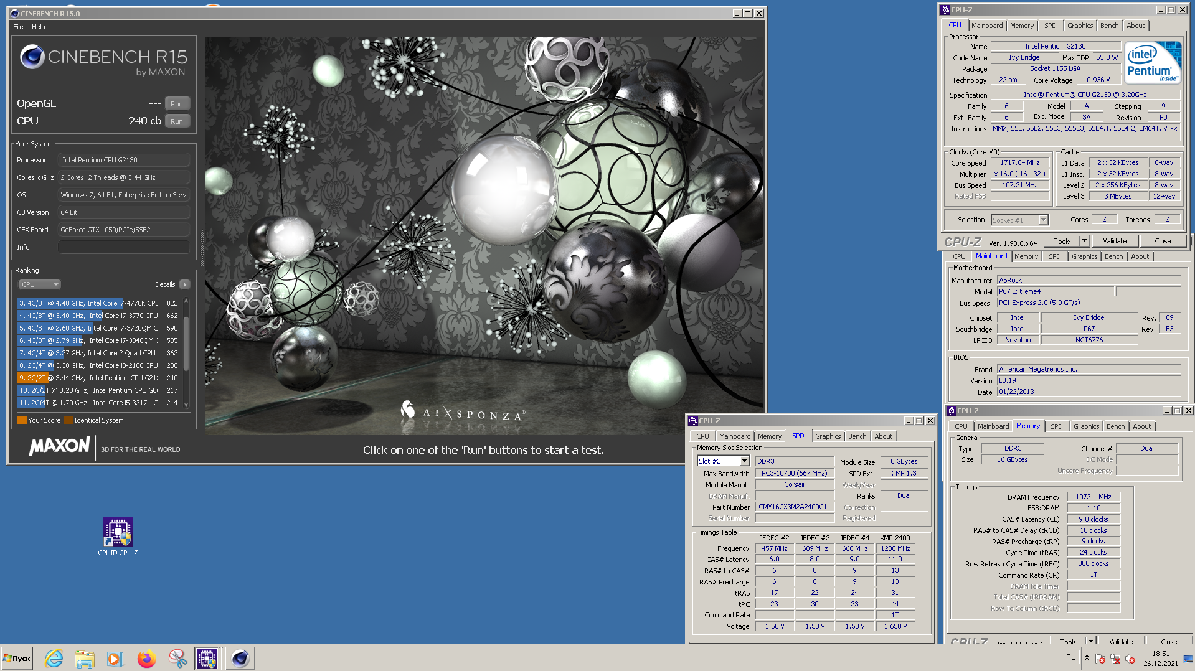Open Firefox from the taskbar
The image size is (1195, 671).
pos(146,658)
